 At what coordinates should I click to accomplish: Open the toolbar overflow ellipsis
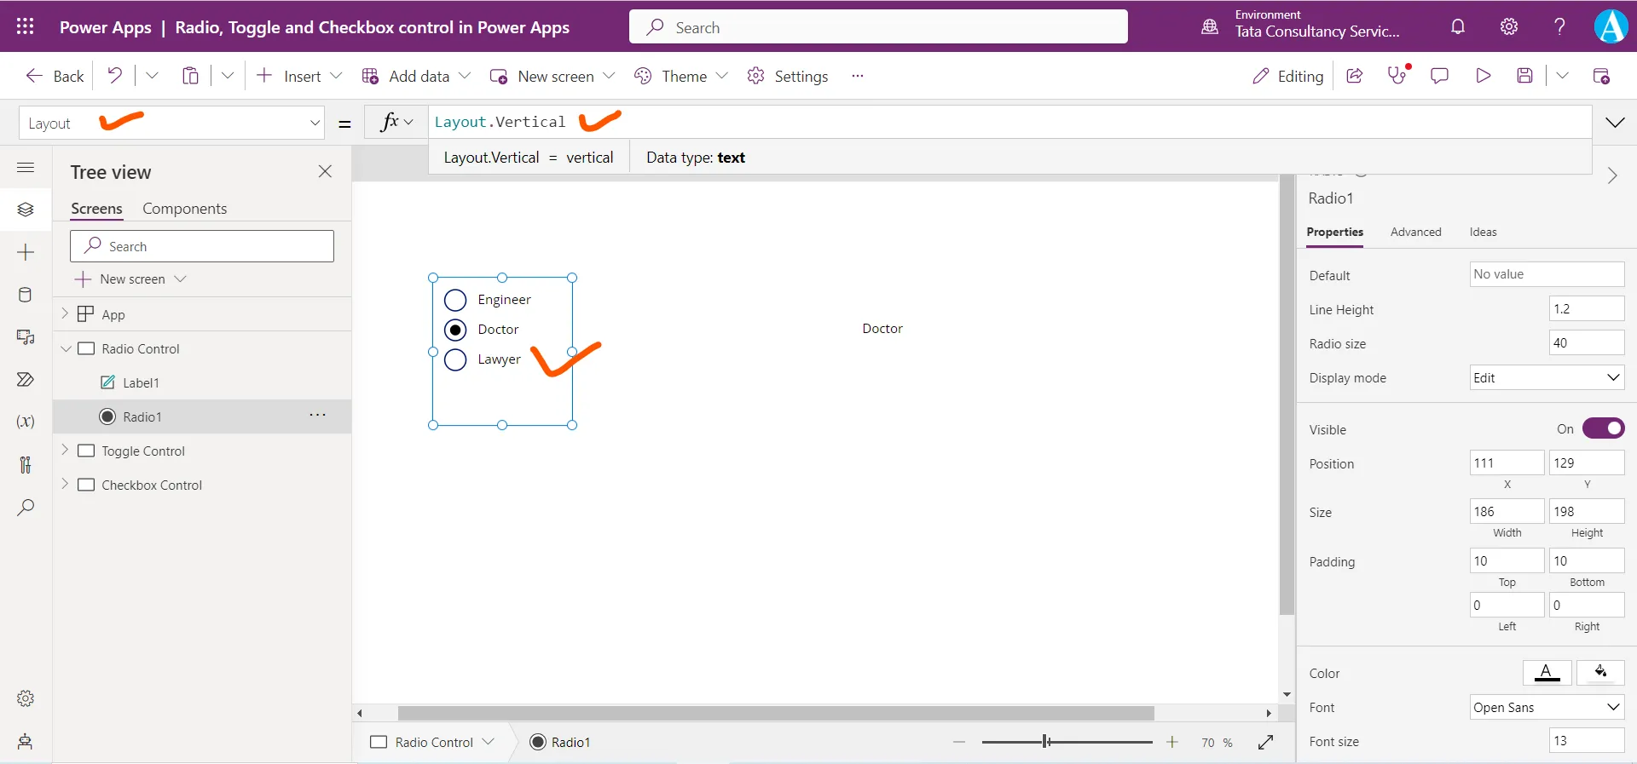pos(858,76)
